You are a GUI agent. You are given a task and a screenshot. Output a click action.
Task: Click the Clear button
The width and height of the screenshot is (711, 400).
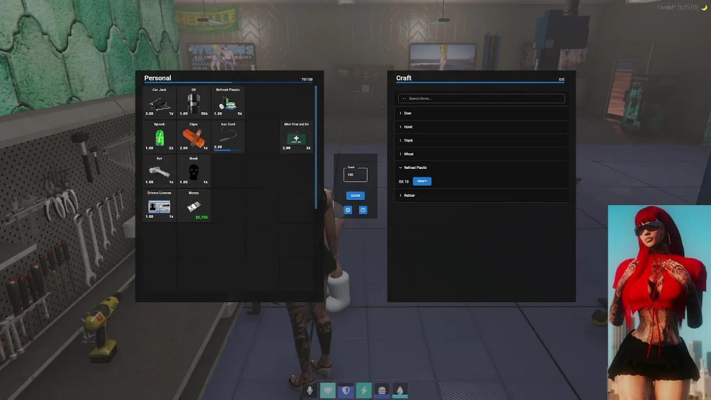[x=355, y=196]
